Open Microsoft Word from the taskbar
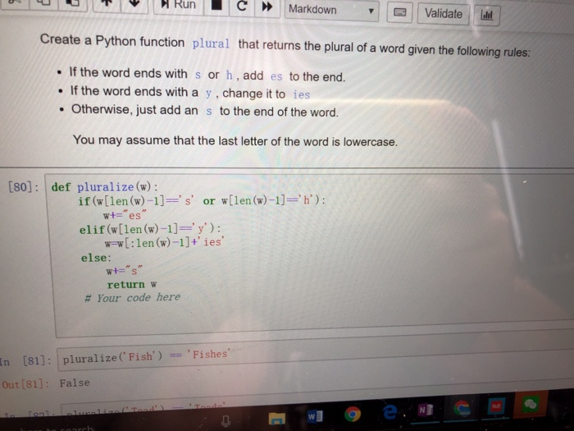This screenshot has width=574, height=431. click(x=314, y=416)
